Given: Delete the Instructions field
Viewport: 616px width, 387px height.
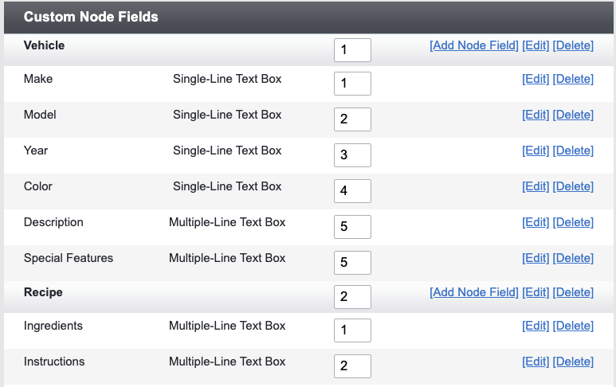Looking at the screenshot, I should point(573,362).
